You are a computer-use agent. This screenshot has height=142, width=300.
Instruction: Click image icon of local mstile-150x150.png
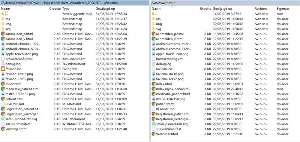[x=3, y=94]
